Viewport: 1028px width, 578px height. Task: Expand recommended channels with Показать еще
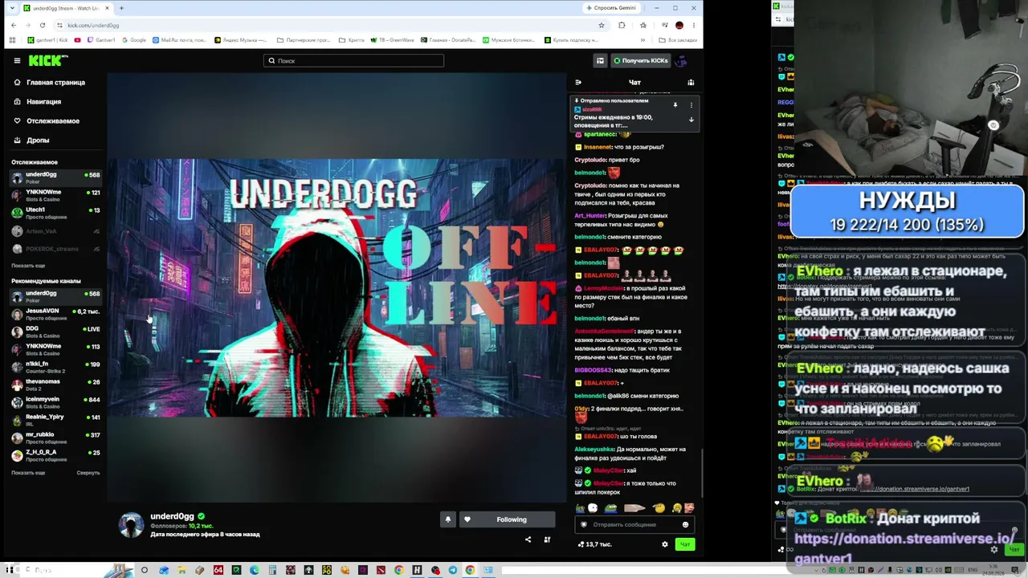pos(28,473)
